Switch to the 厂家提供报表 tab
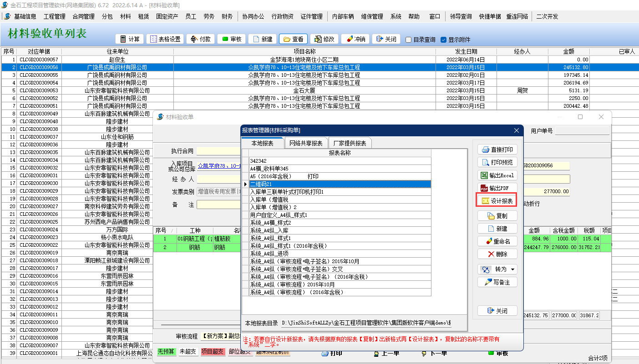Screen dimensions: 639x364 pyautogui.click(x=350, y=143)
